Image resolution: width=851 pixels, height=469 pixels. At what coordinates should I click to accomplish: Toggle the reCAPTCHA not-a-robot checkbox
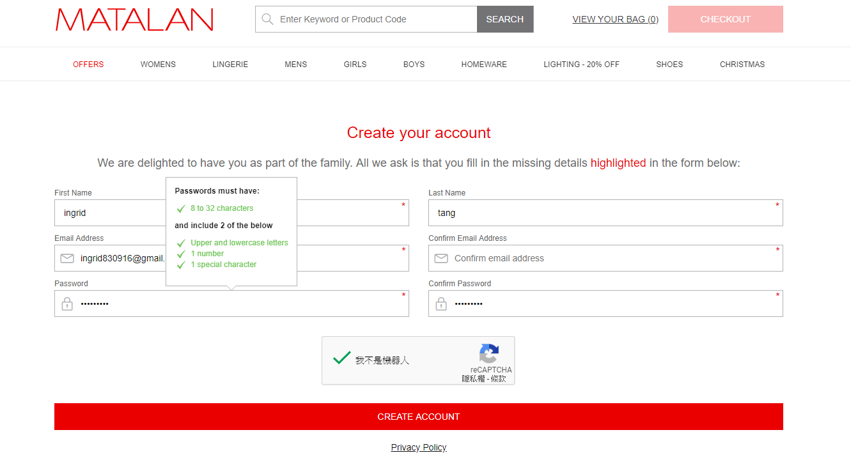pos(342,358)
